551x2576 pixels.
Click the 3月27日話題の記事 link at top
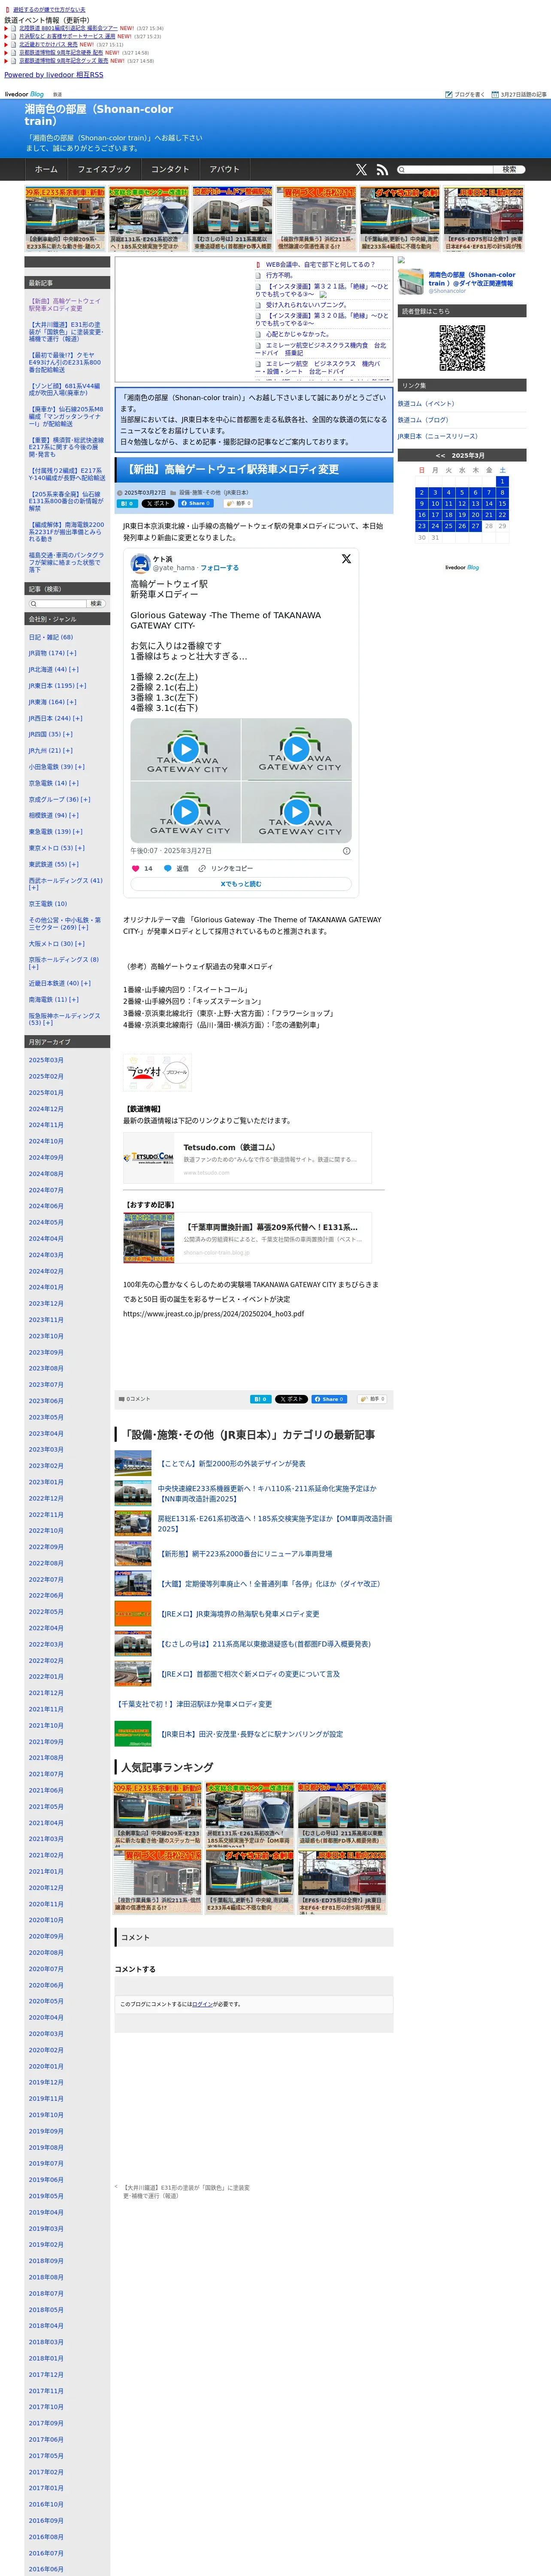pos(519,94)
